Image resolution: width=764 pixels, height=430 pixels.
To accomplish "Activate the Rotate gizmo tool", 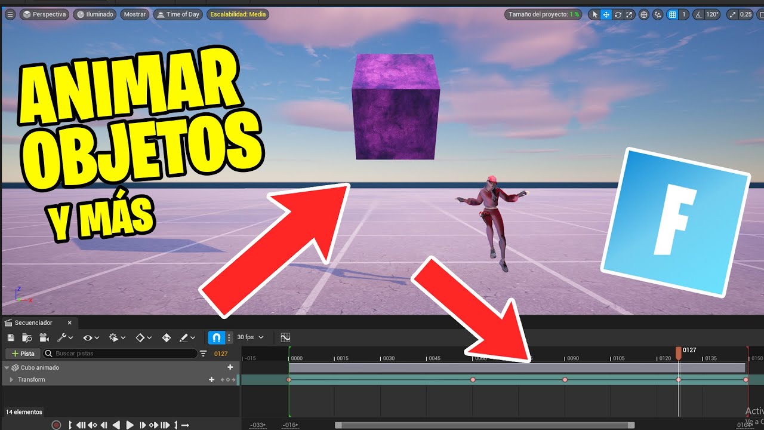I will click(x=618, y=14).
